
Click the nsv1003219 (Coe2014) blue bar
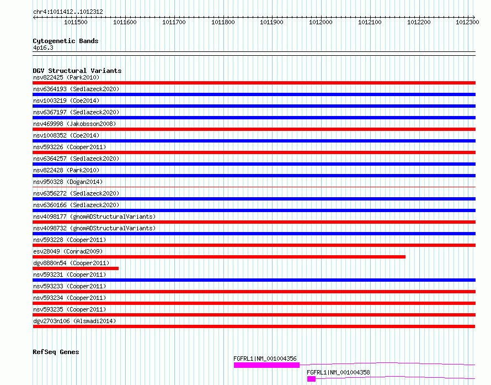point(254,106)
